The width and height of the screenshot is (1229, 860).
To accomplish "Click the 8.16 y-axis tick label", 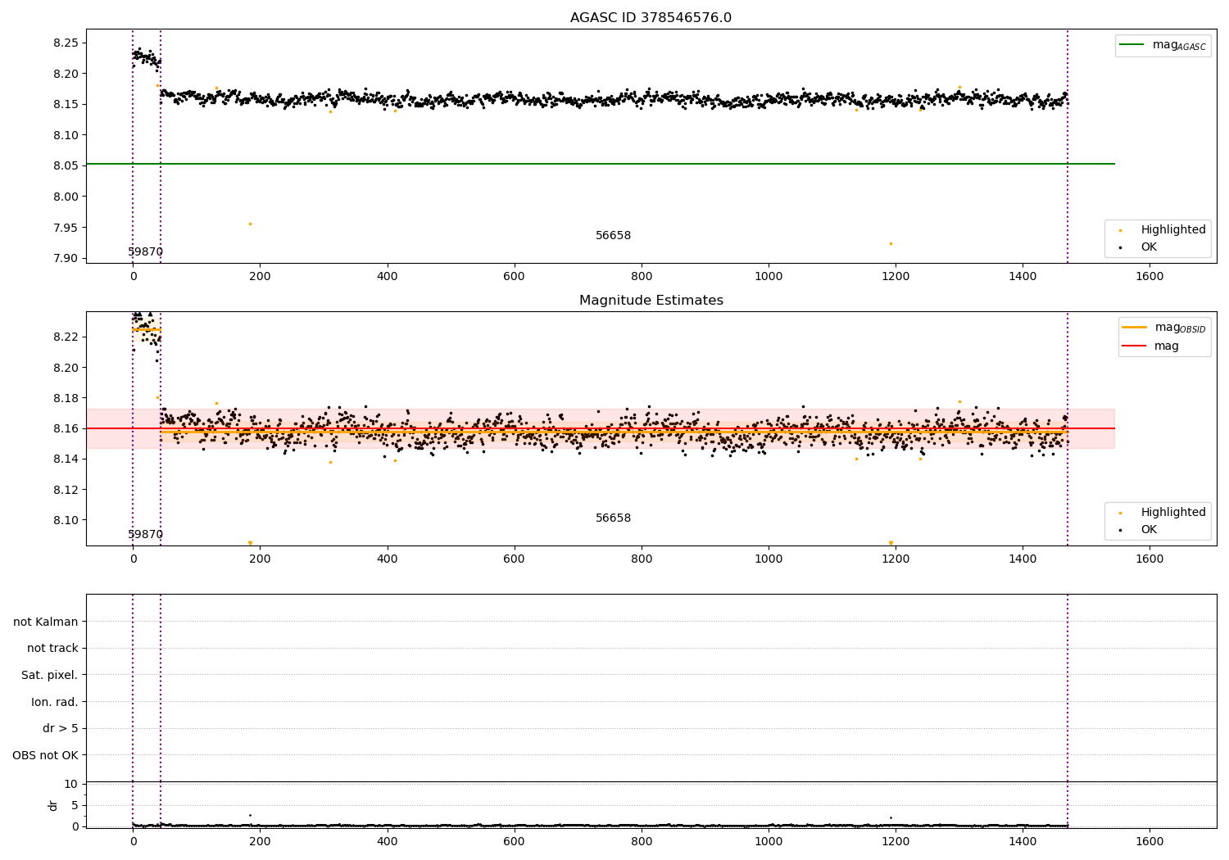I will [66, 428].
